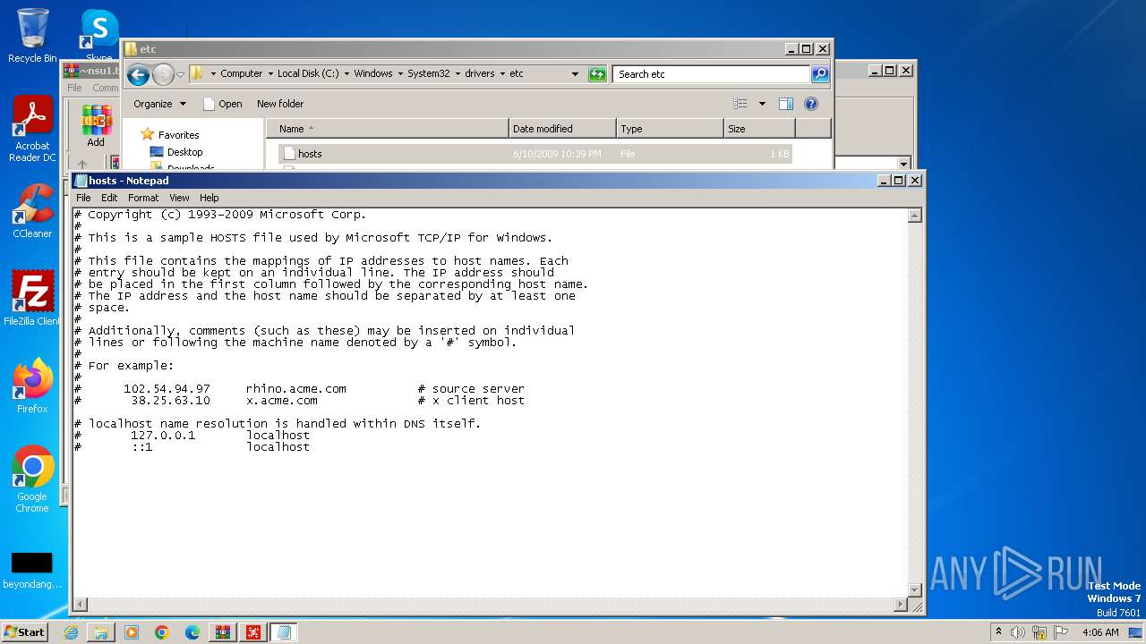Toggle the preview pane icon in Explorer

pyautogui.click(x=786, y=104)
